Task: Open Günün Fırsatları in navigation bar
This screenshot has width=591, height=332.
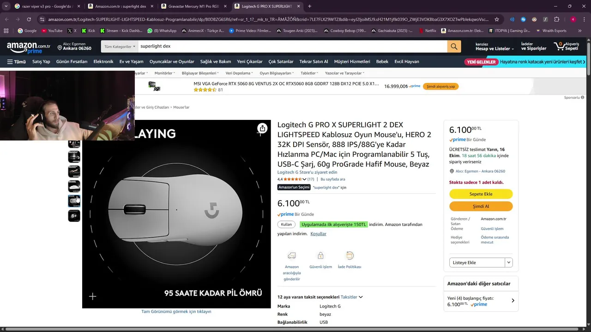Action: click(72, 62)
